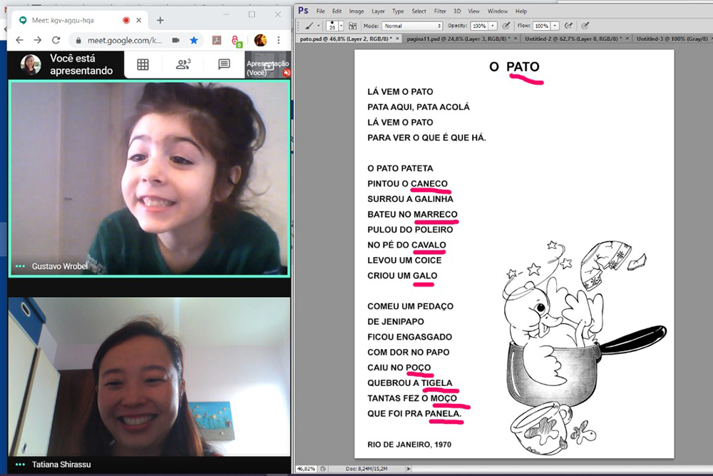Open the File menu in Photoshop
Image resolution: width=713 pixels, height=476 pixels.
321,11
